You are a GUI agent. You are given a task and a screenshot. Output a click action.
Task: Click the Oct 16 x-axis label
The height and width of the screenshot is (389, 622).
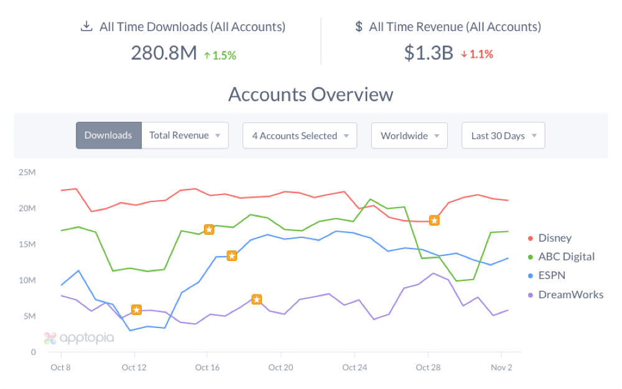[x=208, y=368]
